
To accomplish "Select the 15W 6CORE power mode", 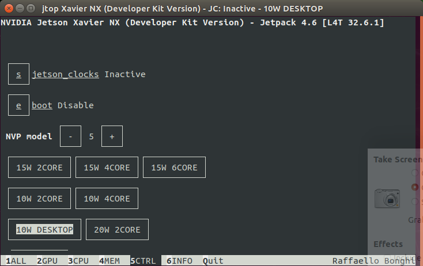I will (174, 168).
